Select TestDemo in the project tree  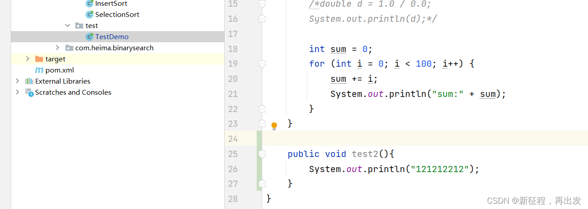tap(112, 37)
